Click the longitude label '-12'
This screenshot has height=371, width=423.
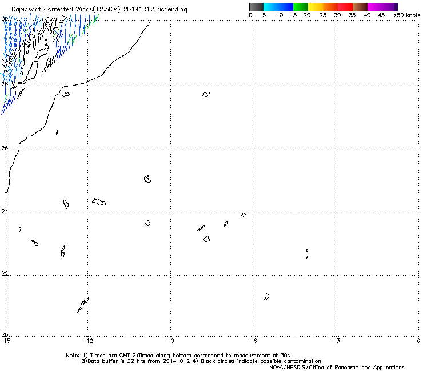[87, 341]
